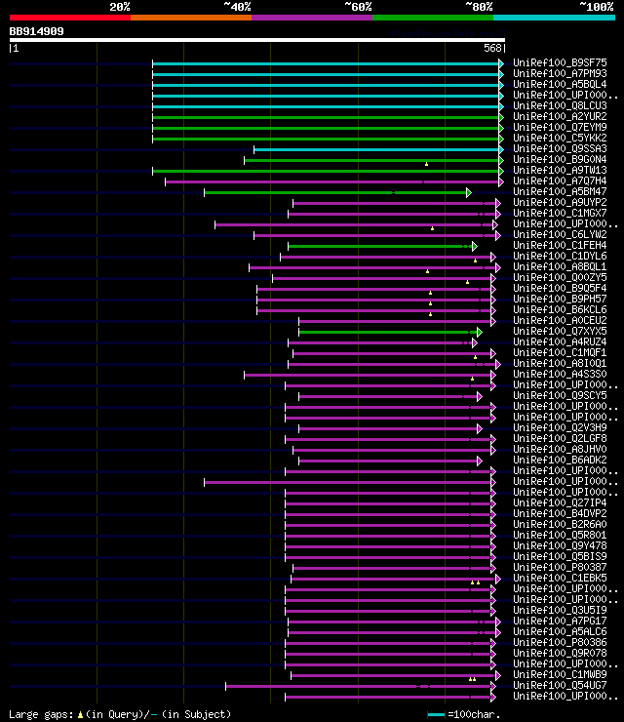This screenshot has width=624, height=722.
Task: Select the UniRef100_Q3U5I9 label
Action: coord(560,611)
